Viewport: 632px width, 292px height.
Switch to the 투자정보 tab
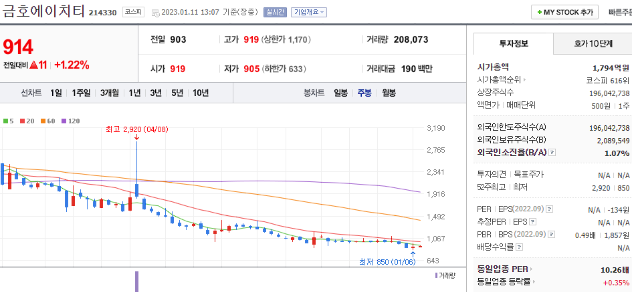[514, 44]
